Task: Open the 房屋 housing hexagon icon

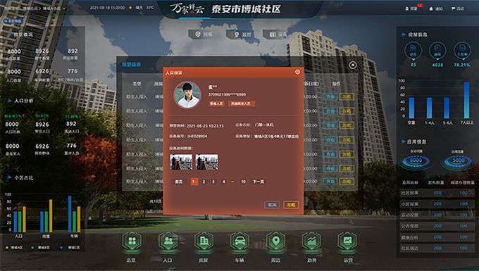Action: click(x=204, y=241)
